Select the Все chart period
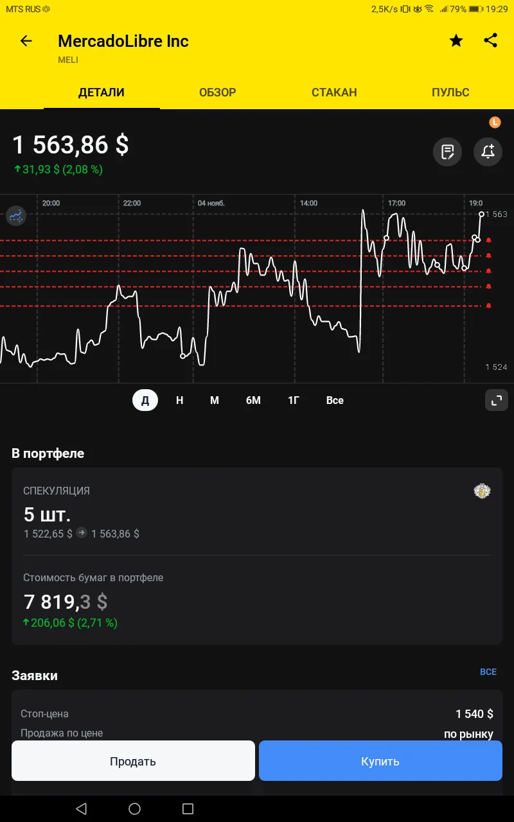The width and height of the screenshot is (514, 822). coord(335,400)
